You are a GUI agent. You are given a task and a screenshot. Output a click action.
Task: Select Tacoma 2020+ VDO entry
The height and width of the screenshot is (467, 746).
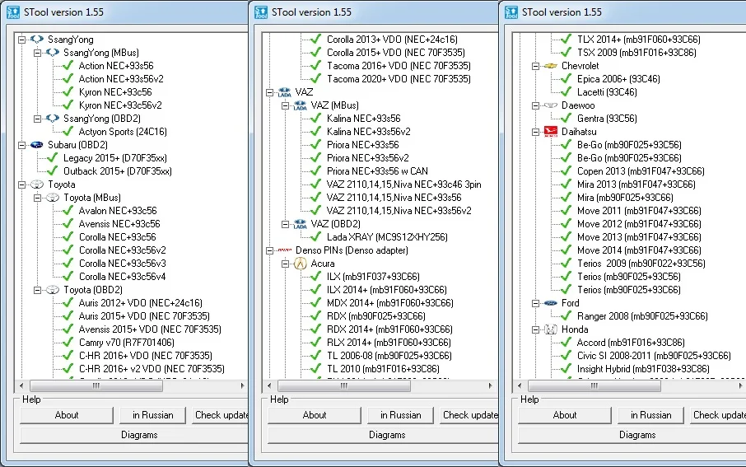click(399, 79)
